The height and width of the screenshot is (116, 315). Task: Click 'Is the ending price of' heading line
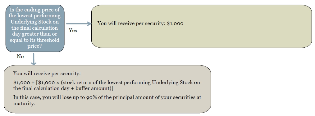coord(34,10)
